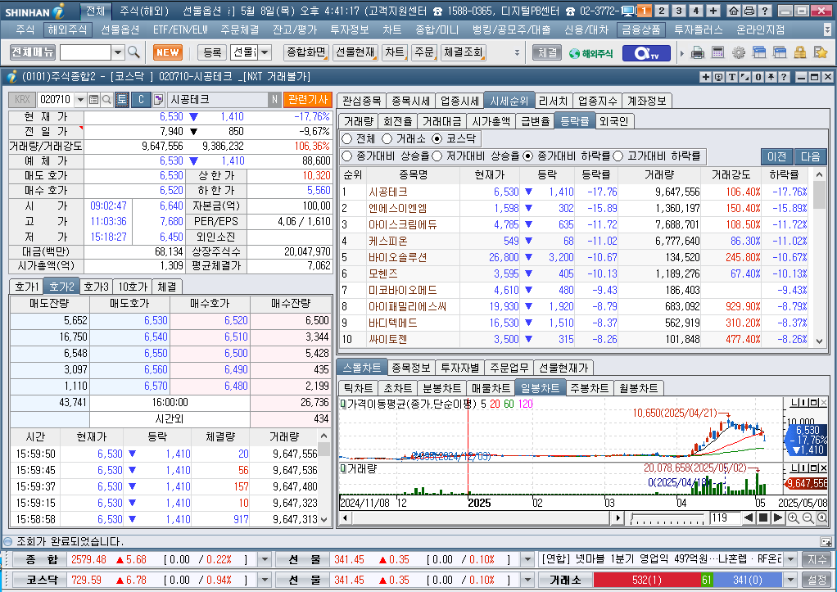Switch to the 주봉차트 tab
This screenshot has height=592, width=837.
[589, 388]
